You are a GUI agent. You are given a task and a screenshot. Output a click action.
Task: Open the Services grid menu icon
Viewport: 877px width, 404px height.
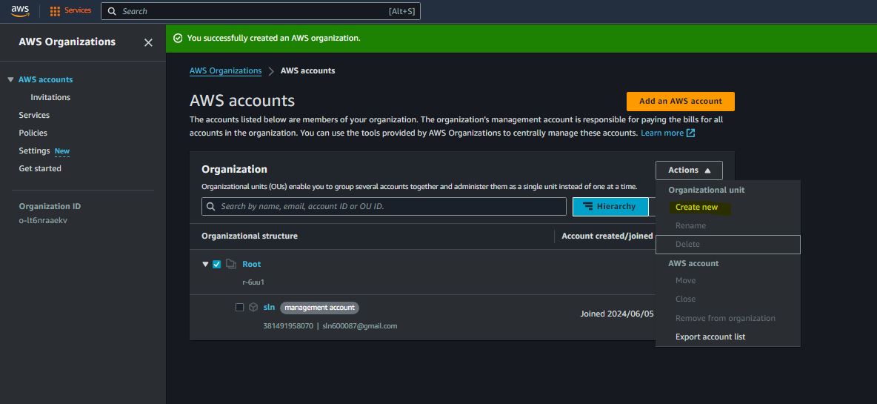tap(55, 11)
